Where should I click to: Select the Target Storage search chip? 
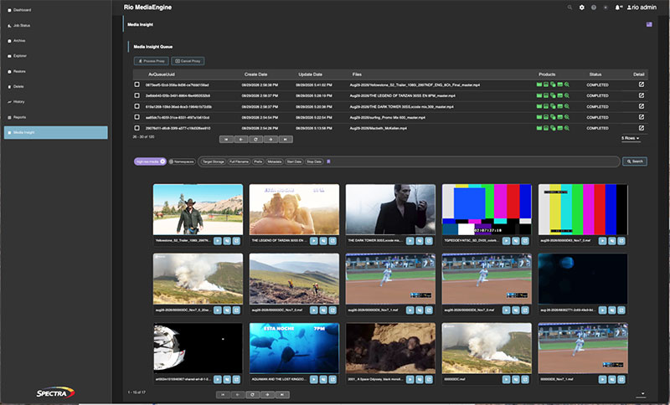214,161
